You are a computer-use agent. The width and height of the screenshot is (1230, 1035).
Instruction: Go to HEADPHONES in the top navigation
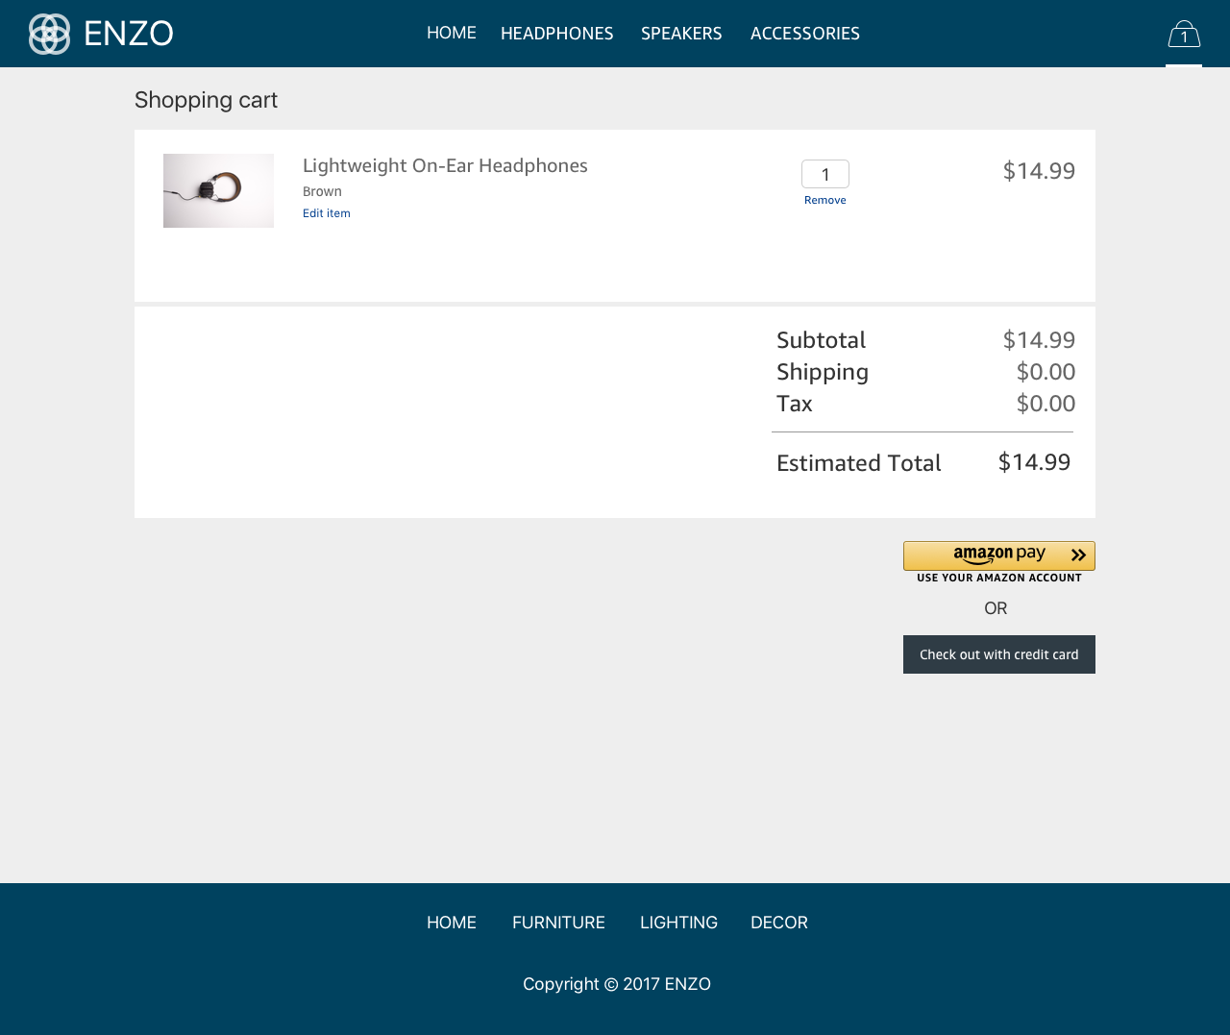click(x=556, y=34)
